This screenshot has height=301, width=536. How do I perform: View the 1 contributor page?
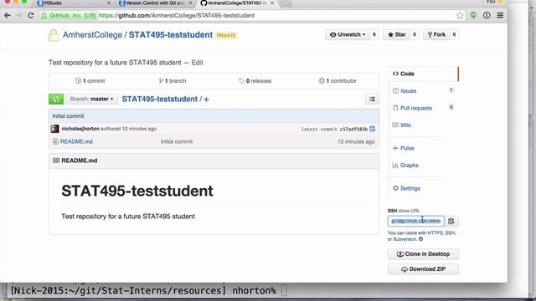click(338, 81)
